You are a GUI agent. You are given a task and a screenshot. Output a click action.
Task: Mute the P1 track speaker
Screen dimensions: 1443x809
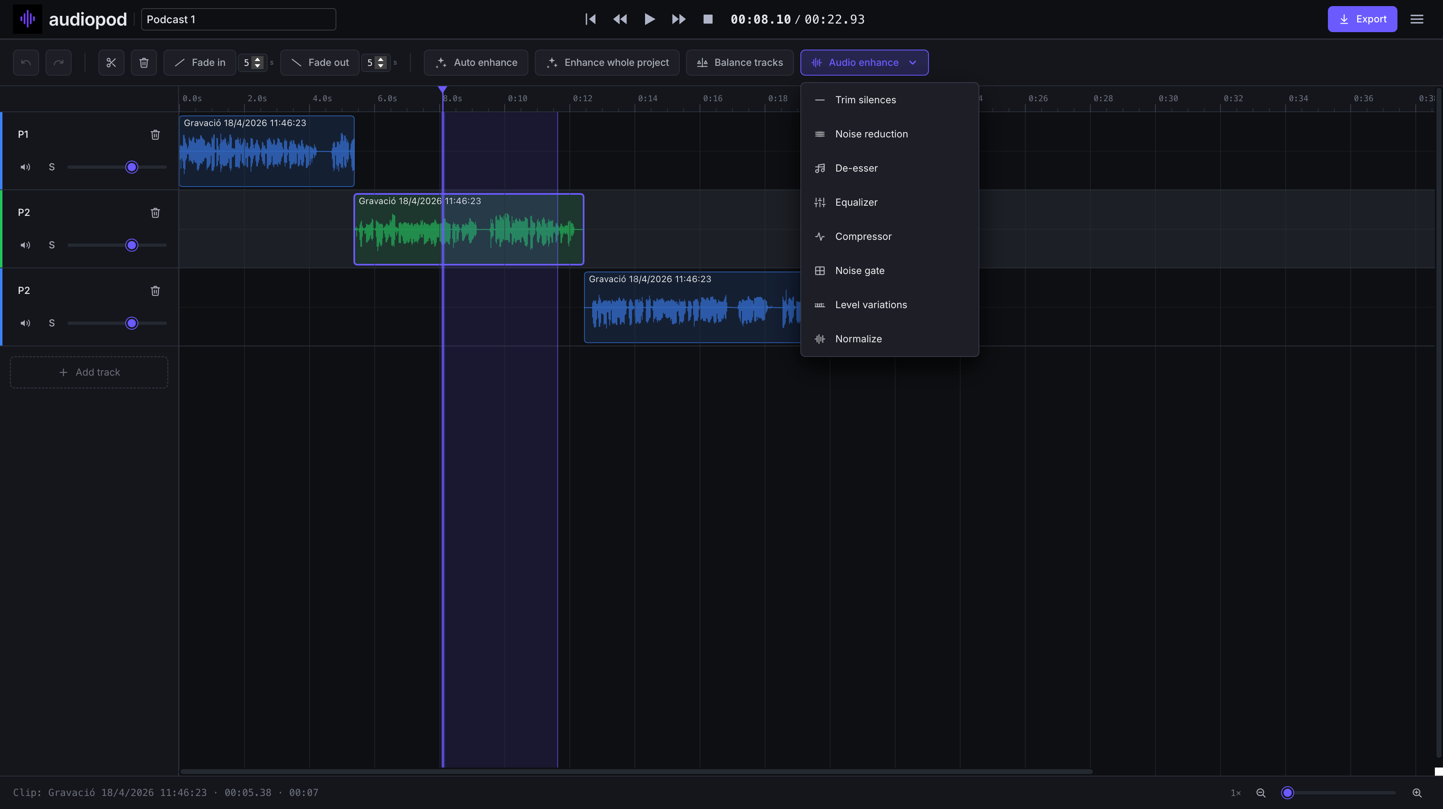[25, 167]
